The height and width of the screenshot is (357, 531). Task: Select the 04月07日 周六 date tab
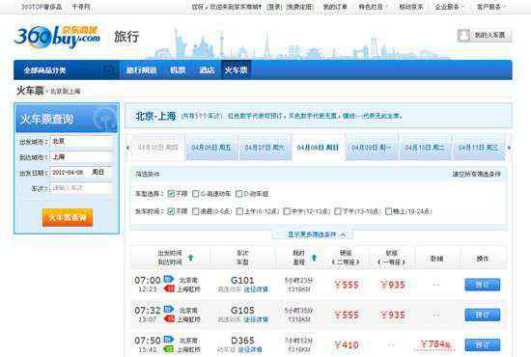click(x=265, y=148)
